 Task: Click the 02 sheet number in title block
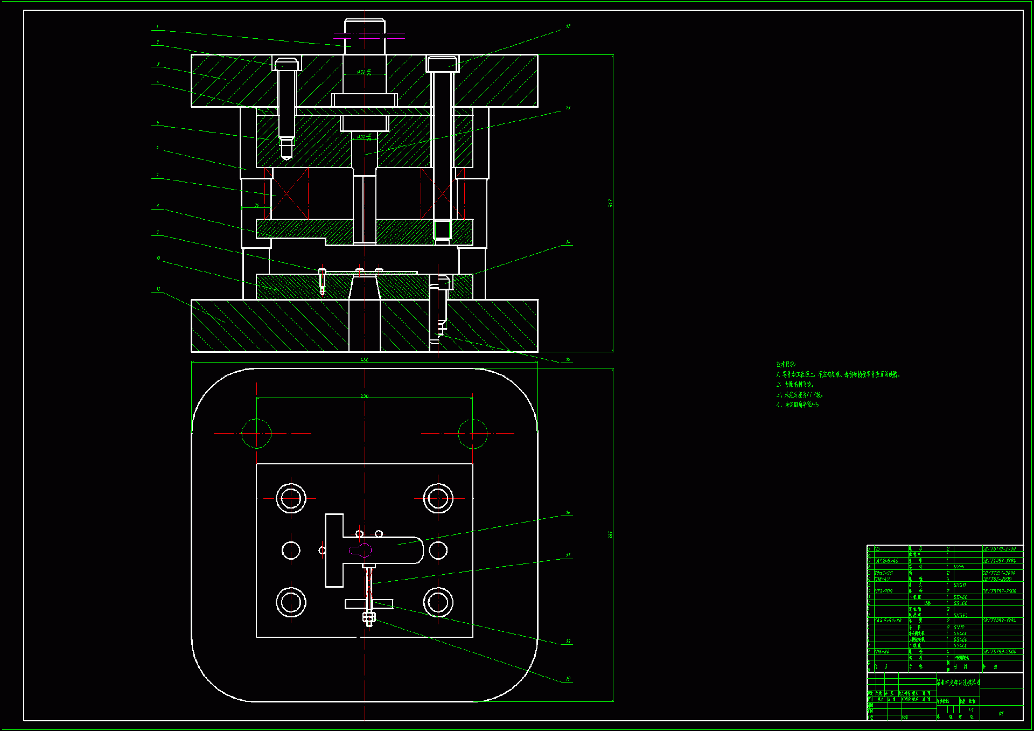click(x=1001, y=713)
